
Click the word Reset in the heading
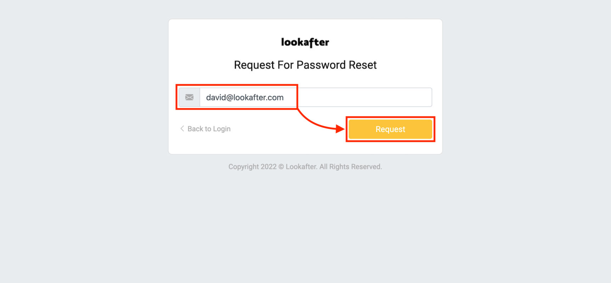(x=363, y=65)
